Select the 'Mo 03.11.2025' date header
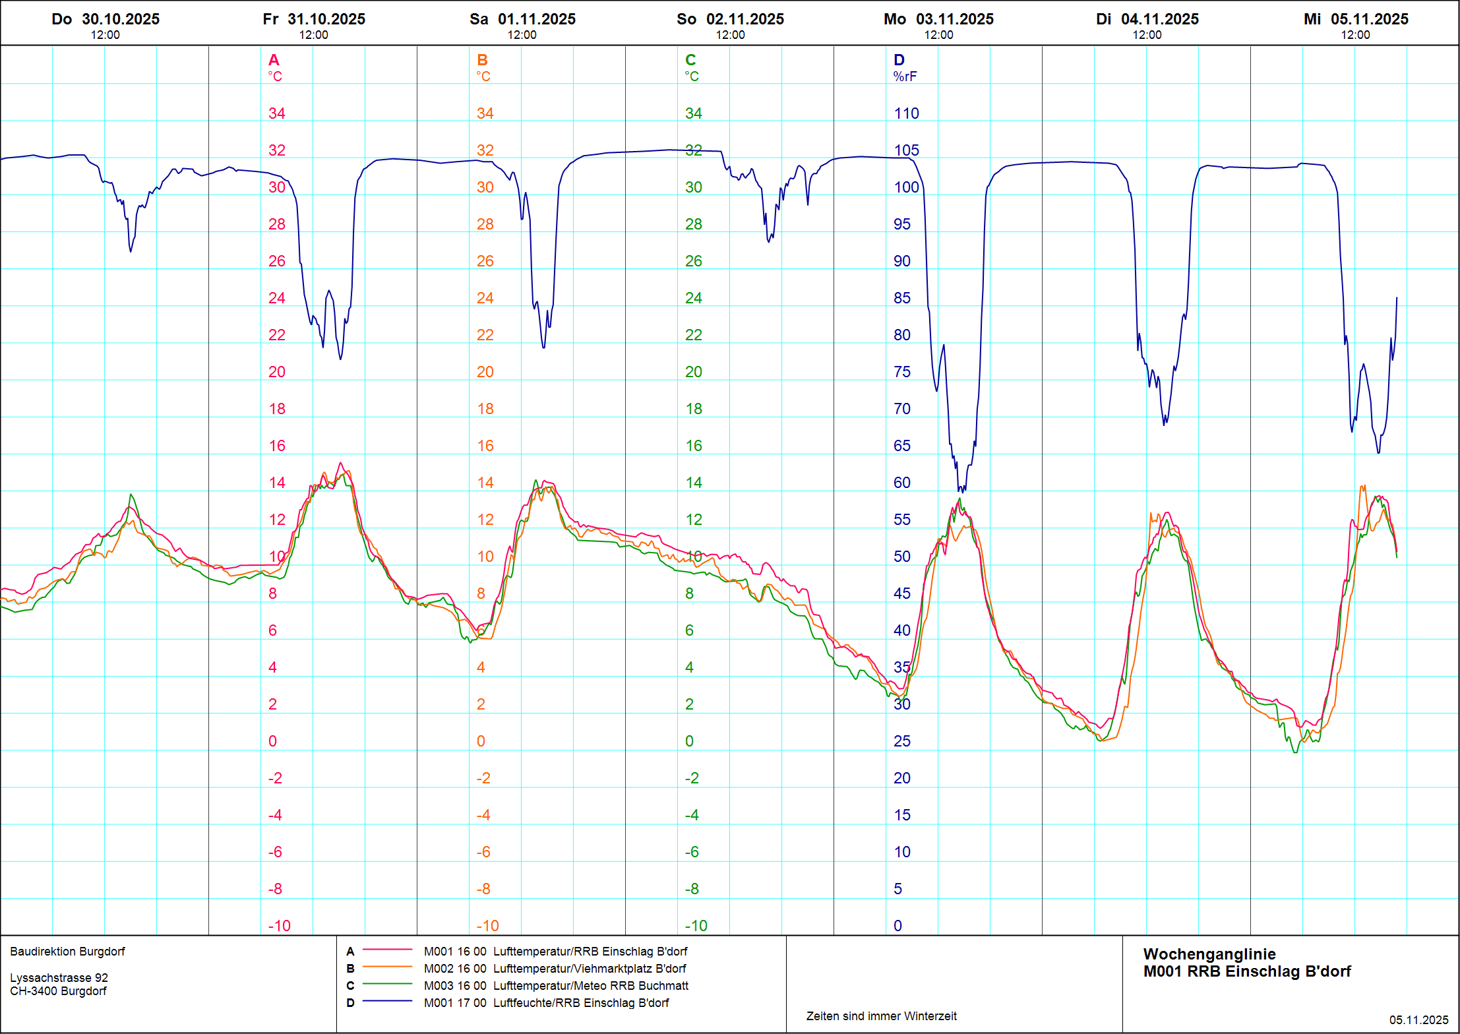The image size is (1460, 1034). click(x=938, y=19)
